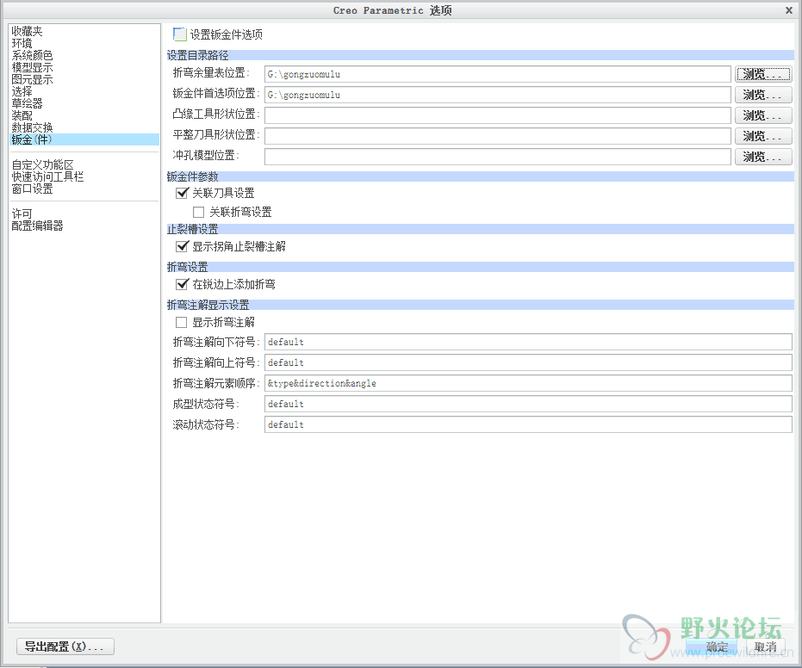Open 系统颜色 settings
This screenshot has height=668, width=802.
pyautogui.click(x=32, y=55)
